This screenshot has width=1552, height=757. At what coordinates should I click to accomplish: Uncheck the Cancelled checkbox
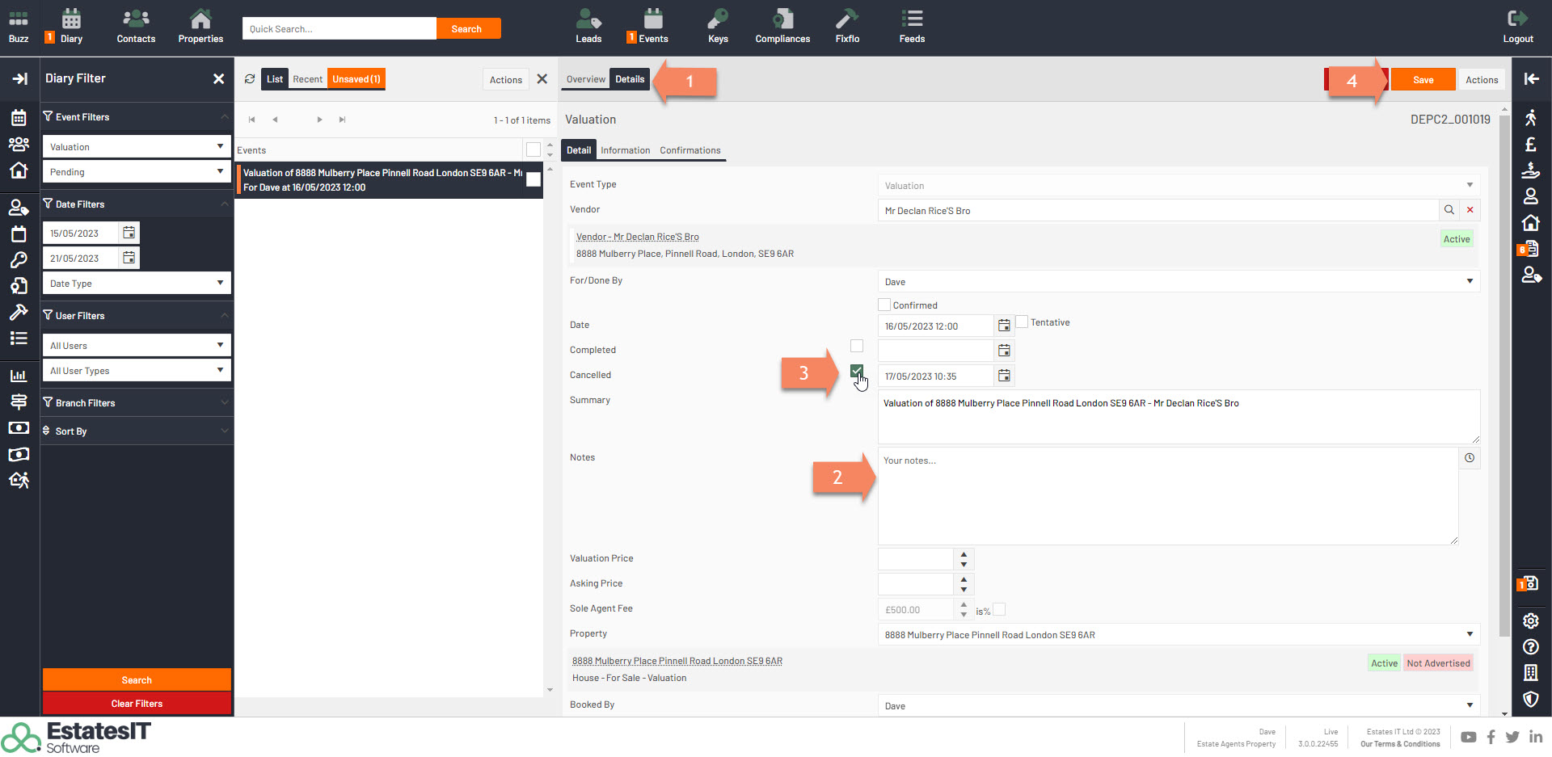click(857, 371)
